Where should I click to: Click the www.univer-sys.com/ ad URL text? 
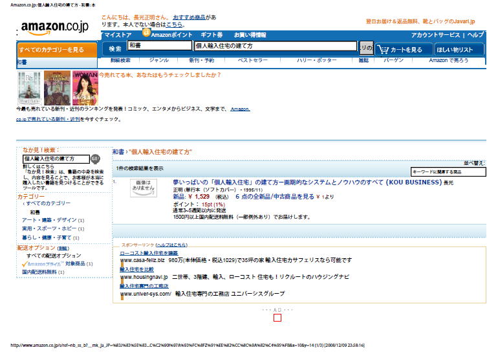(146, 294)
